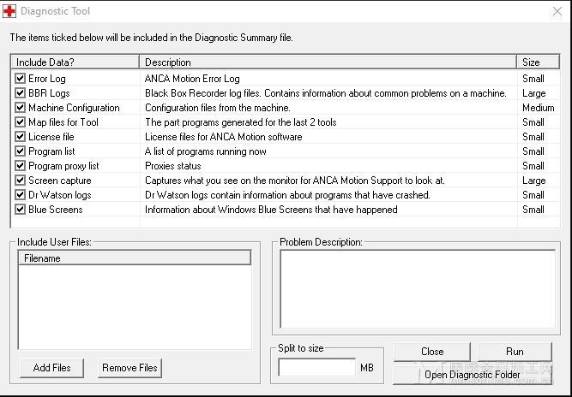The image size is (572, 397).
Task: Close the dialog with Close button
Action: [432, 352]
